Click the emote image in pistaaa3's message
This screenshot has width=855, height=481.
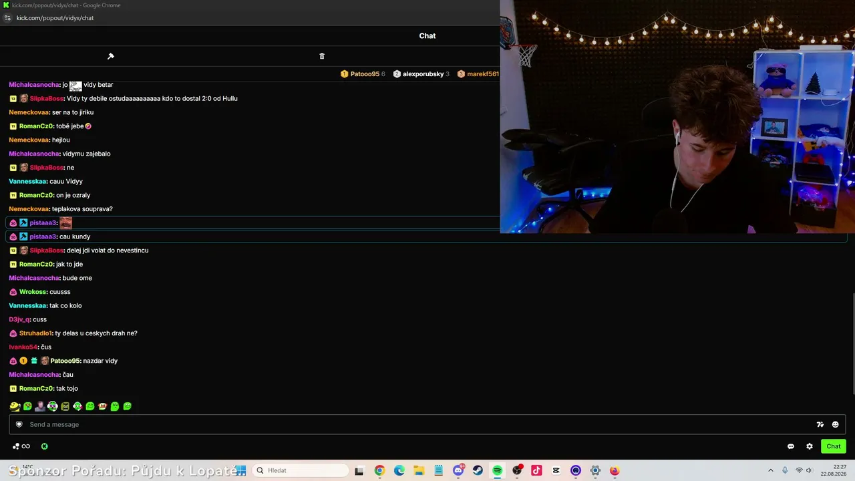65,222
